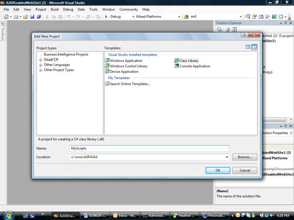Click the taskbar volume speaker icon
Image resolution: width=294 pixels, height=220 pixels.
click(272, 215)
